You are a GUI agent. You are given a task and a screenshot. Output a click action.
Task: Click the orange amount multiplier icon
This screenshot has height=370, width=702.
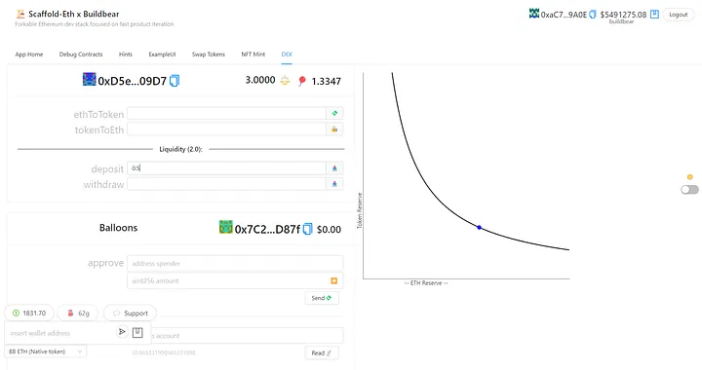click(x=334, y=280)
